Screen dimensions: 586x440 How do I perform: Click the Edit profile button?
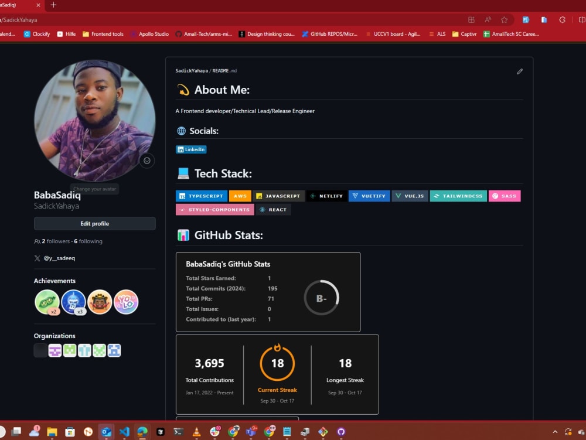click(94, 223)
